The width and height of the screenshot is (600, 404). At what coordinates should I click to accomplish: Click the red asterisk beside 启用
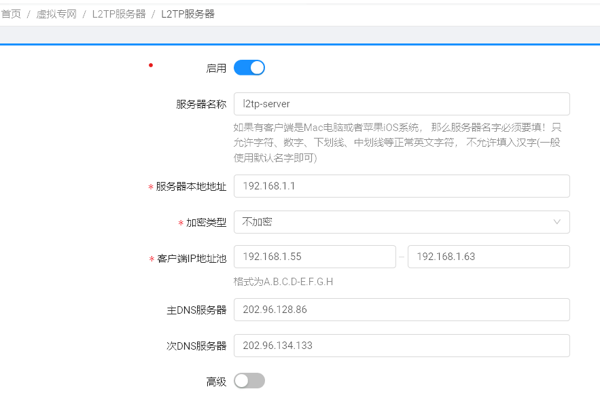[x=149, y=66]
